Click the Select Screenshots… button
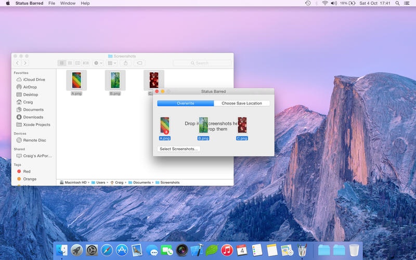The width and height of the screenshot is (416, 260). pyautogui.click(x=178, y=149)
